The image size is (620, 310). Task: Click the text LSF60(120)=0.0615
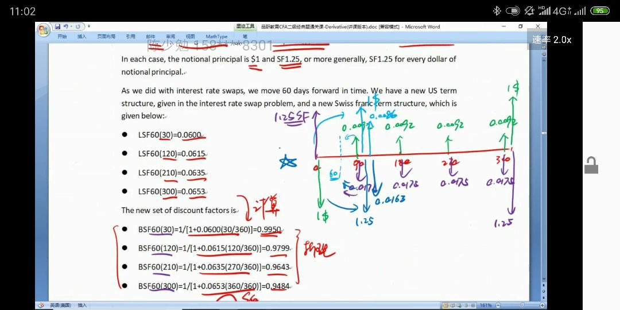pos(172,153)
